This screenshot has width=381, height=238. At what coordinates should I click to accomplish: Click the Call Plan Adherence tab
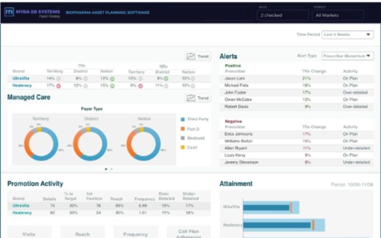[189, 232]
